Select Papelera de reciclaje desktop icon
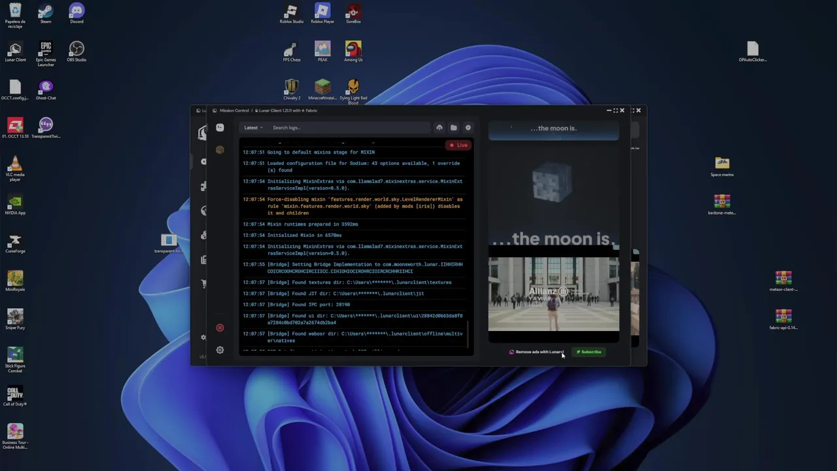This screenshot has height=471, width=837. (15, 15)
